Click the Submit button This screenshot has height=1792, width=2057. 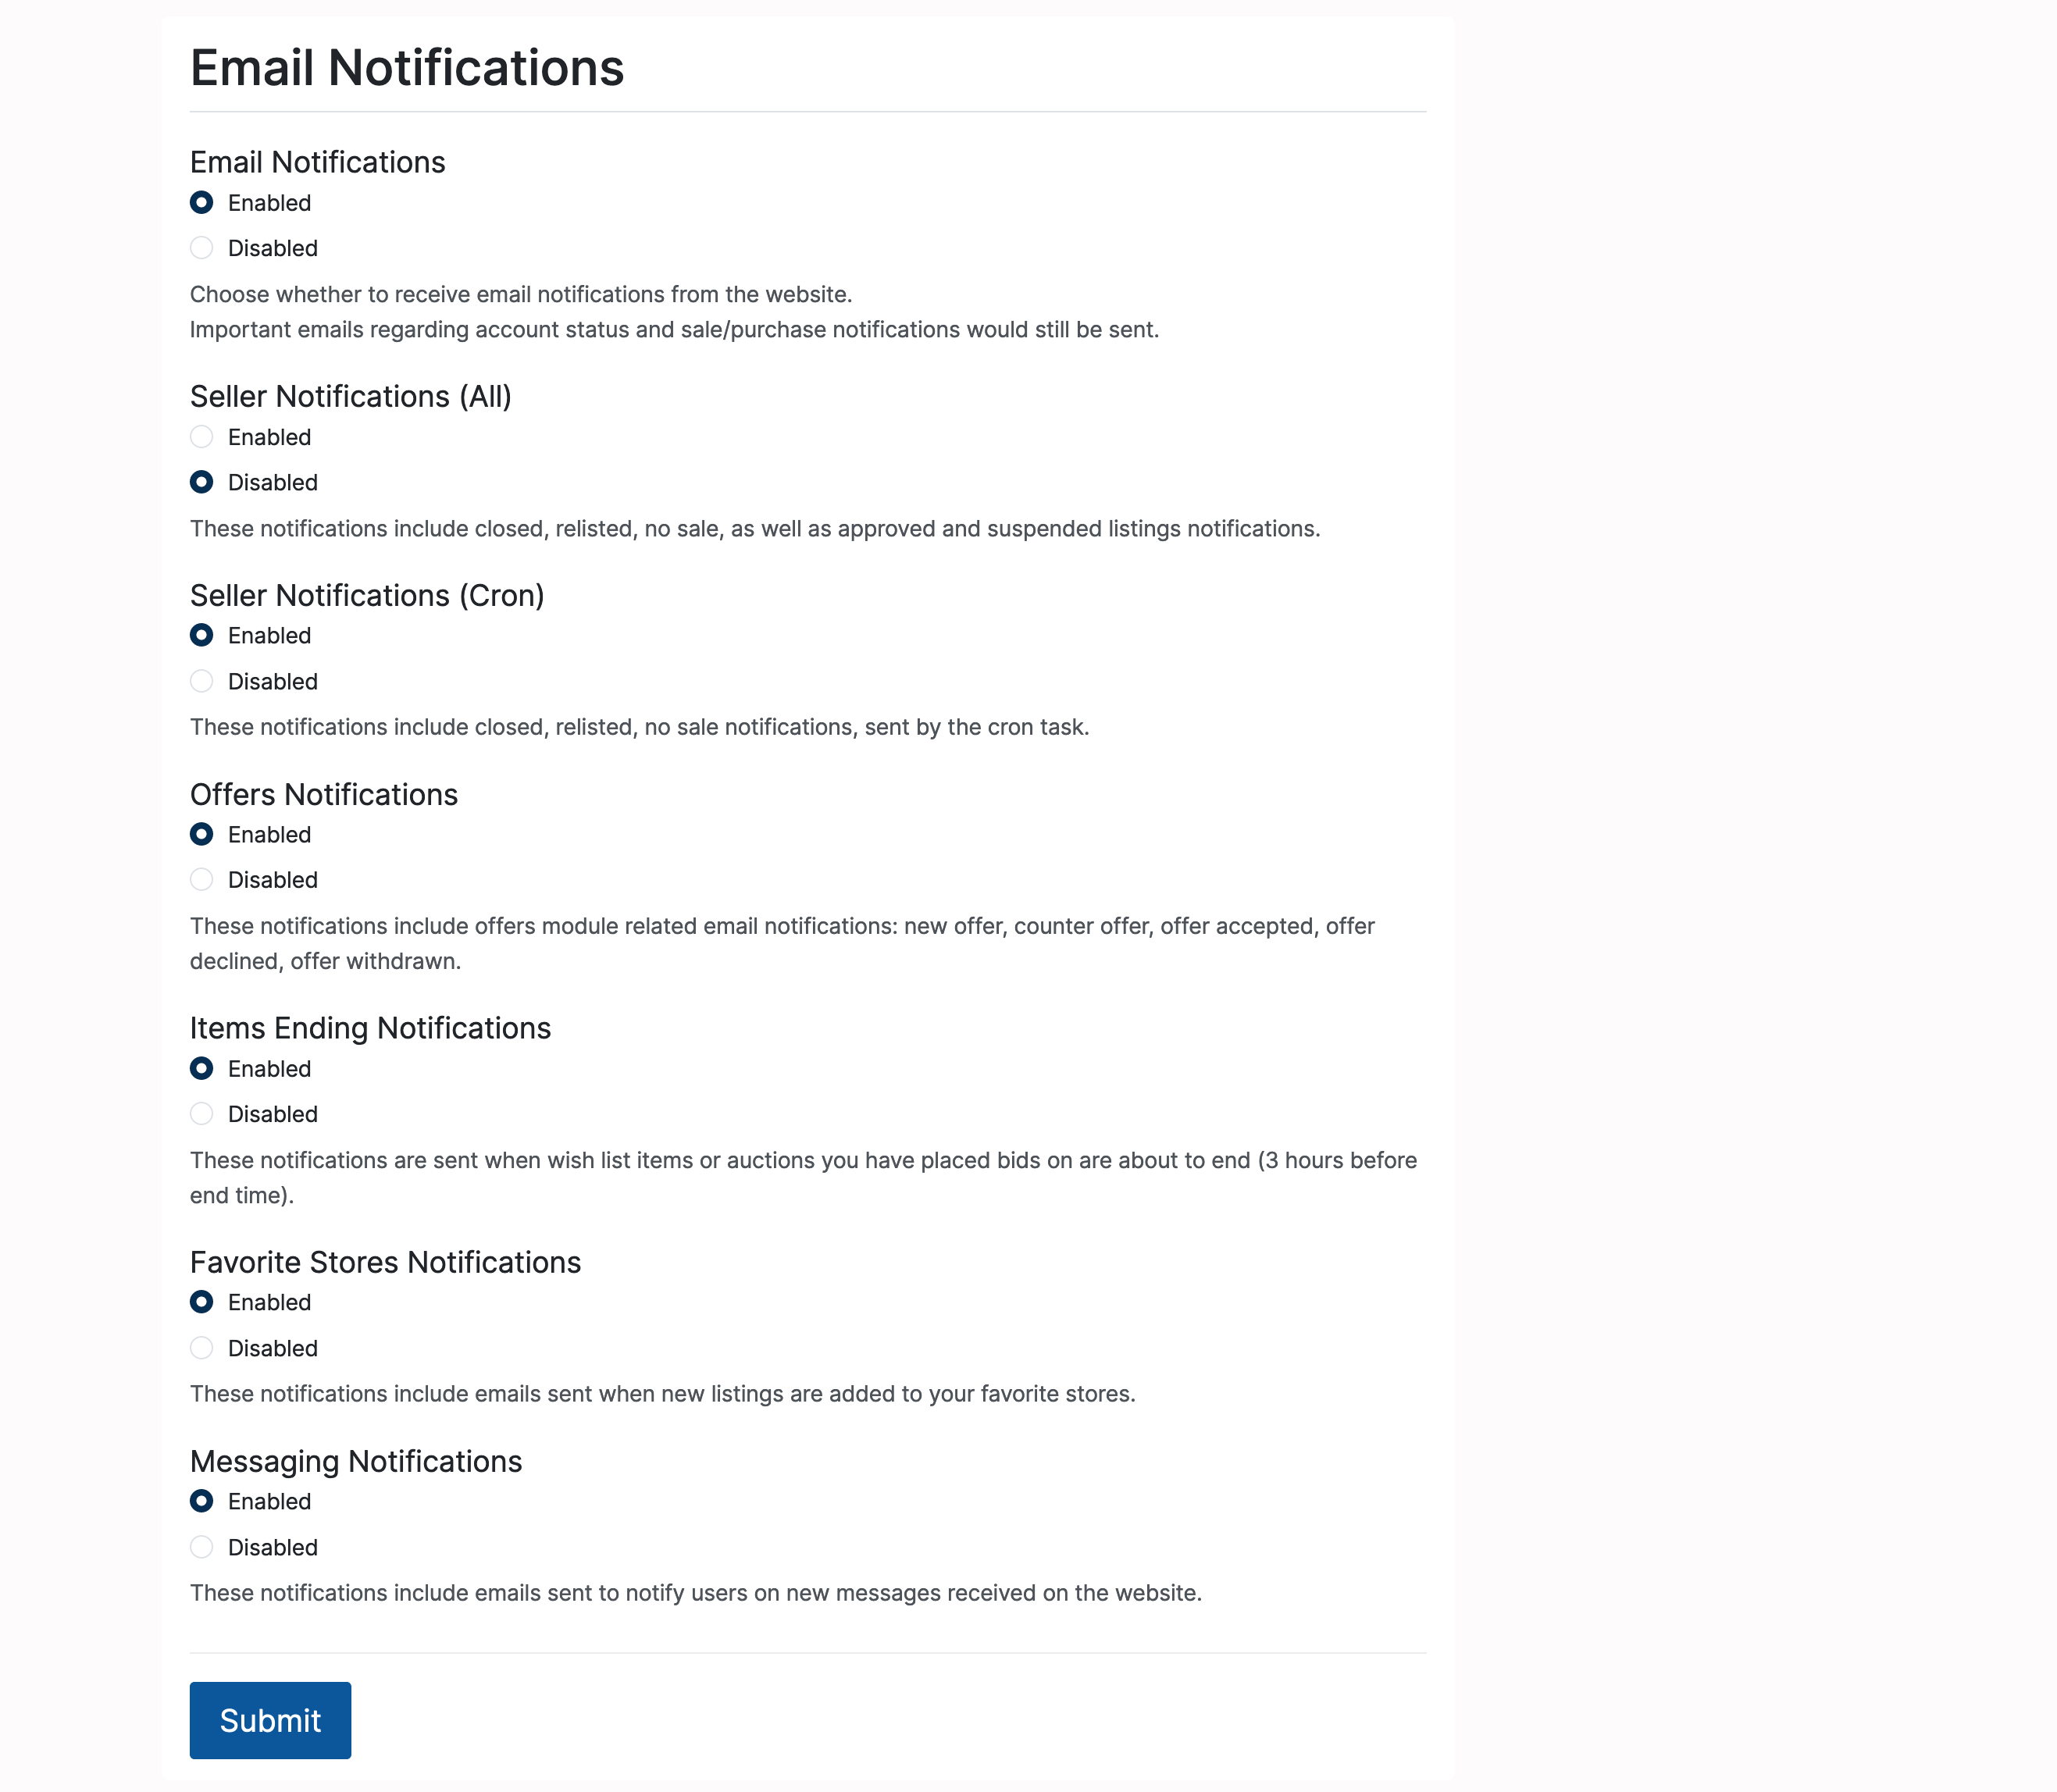point(270,1720)
